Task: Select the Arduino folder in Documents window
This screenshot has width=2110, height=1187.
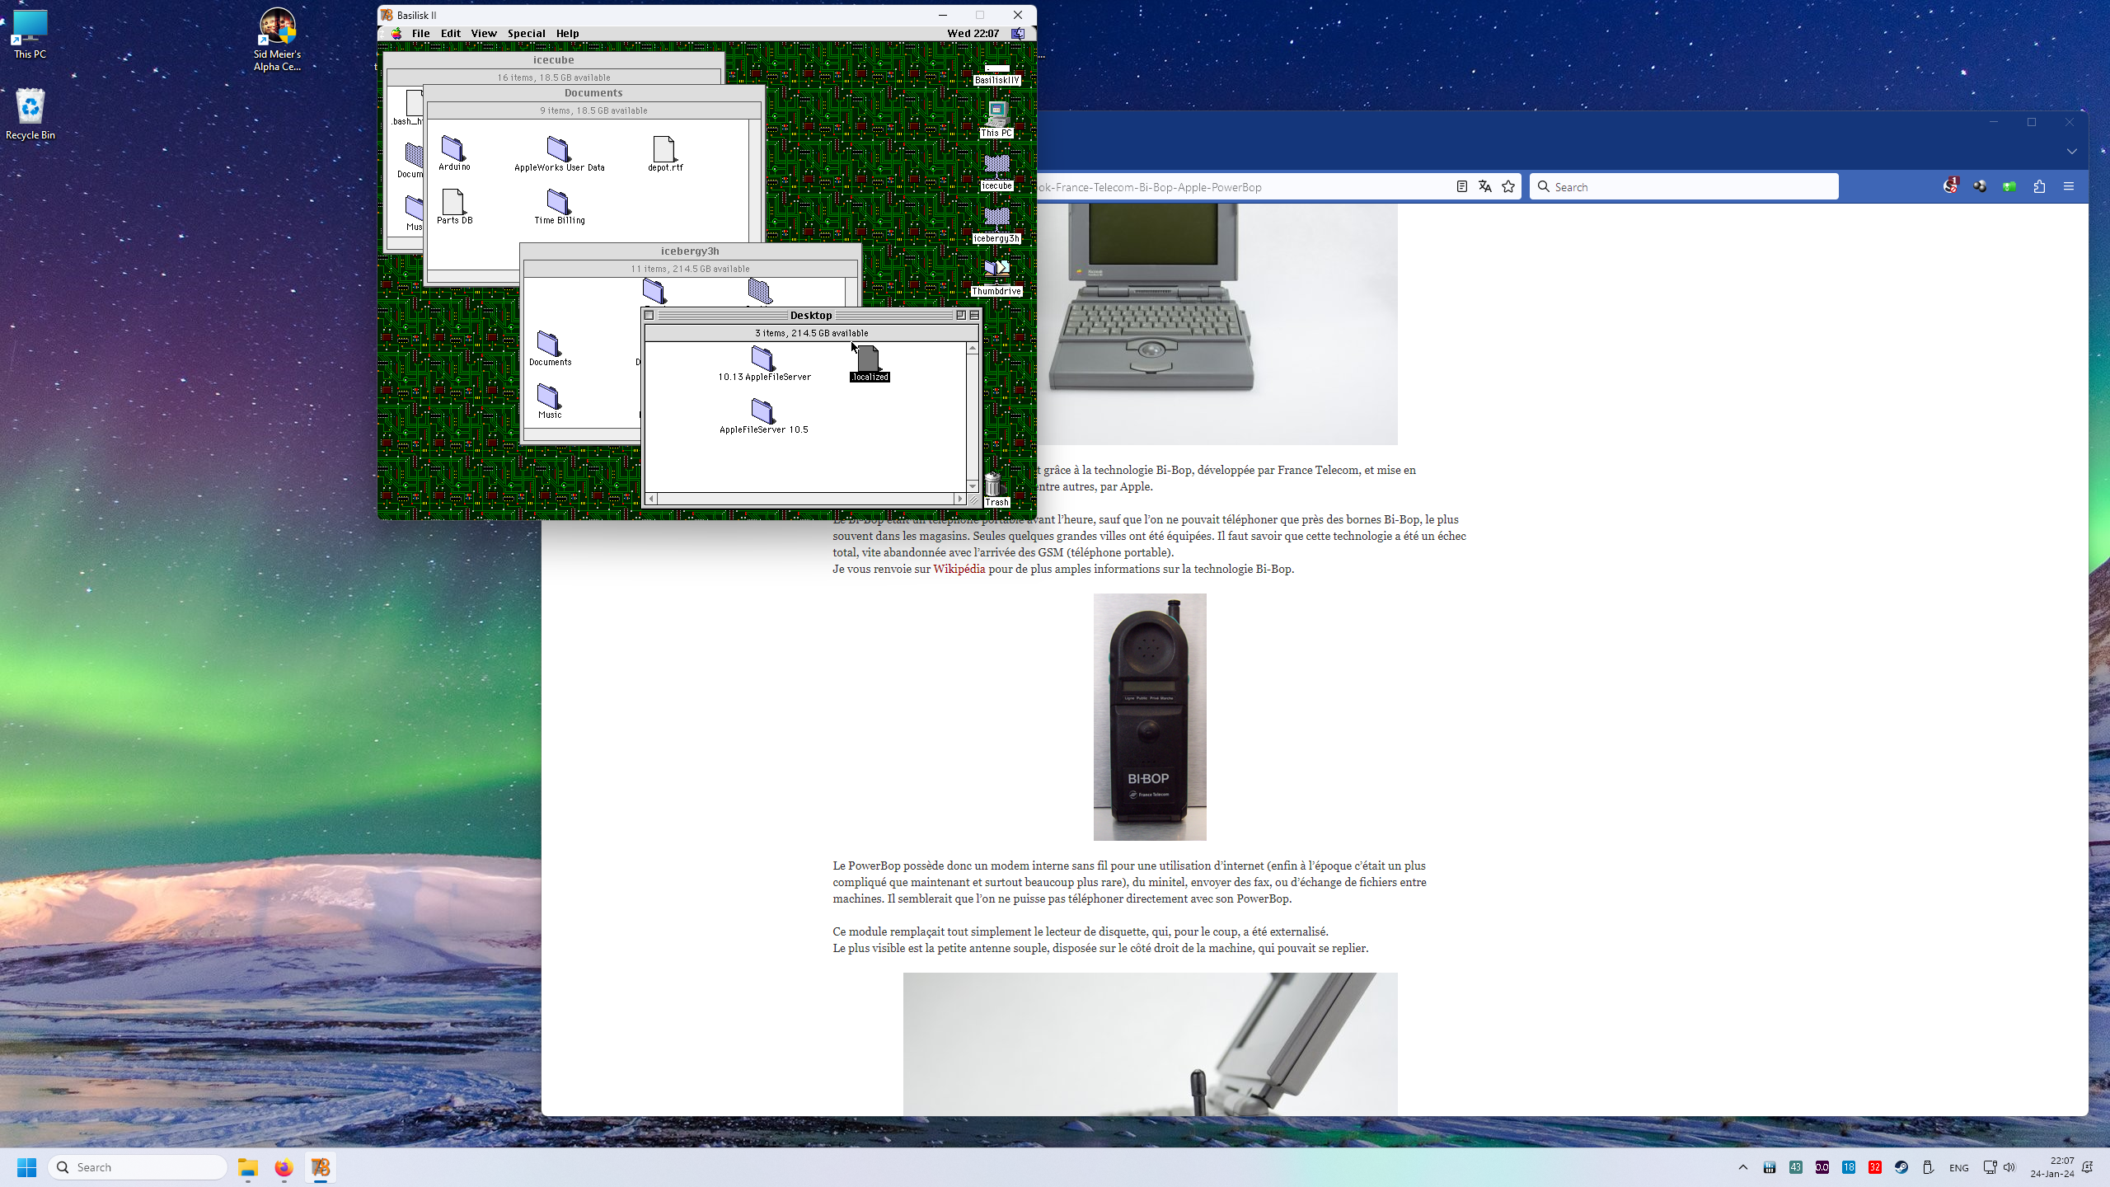Action: [453, 153]
